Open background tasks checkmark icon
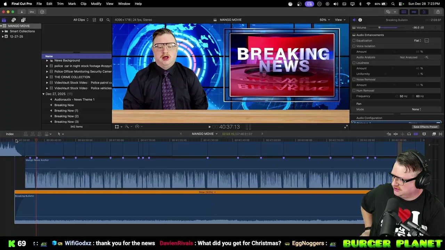 [x=42, y=12]
